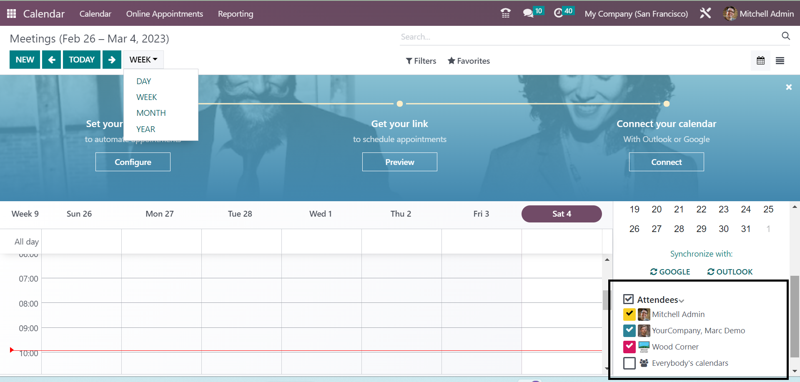
Task: Open the VoIP phone icon
Action: 505,13
